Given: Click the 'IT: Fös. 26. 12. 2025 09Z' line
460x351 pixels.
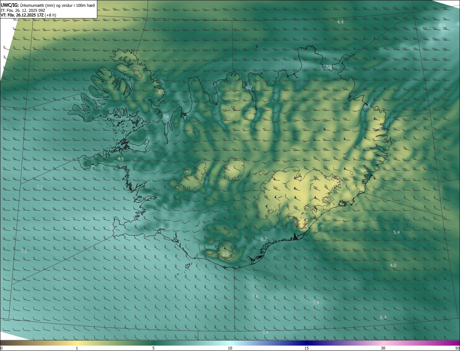Looking at the screenshot, I should tap(23, 10).
